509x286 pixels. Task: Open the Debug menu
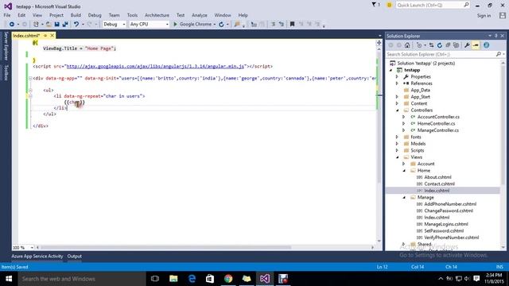click(x=95, y=15)
